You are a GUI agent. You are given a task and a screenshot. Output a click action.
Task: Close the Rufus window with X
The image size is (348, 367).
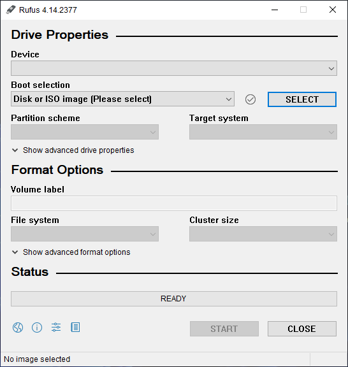tap(333, 10)
